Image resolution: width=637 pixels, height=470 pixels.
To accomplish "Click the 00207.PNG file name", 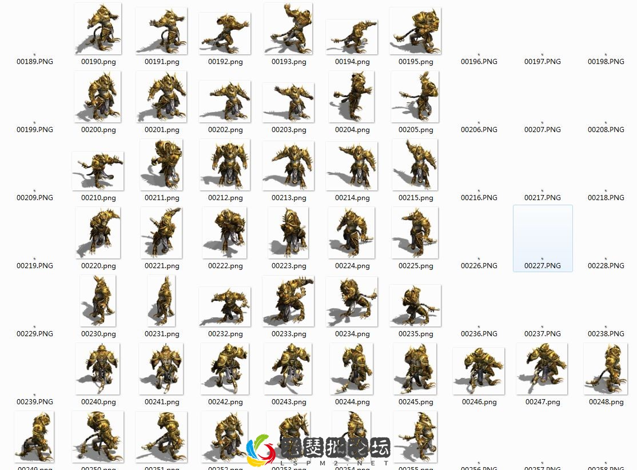I will pyautogui.click(x=542, y=130).
